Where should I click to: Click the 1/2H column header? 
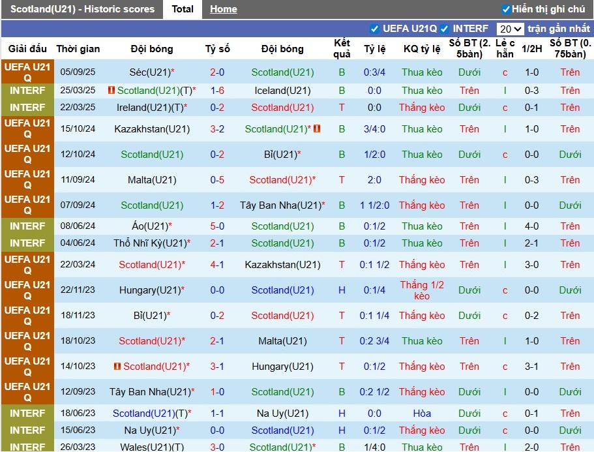pos(531,48)
